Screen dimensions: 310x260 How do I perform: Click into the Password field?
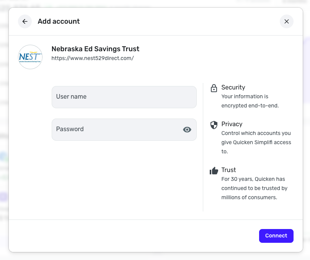click(117, 129)
